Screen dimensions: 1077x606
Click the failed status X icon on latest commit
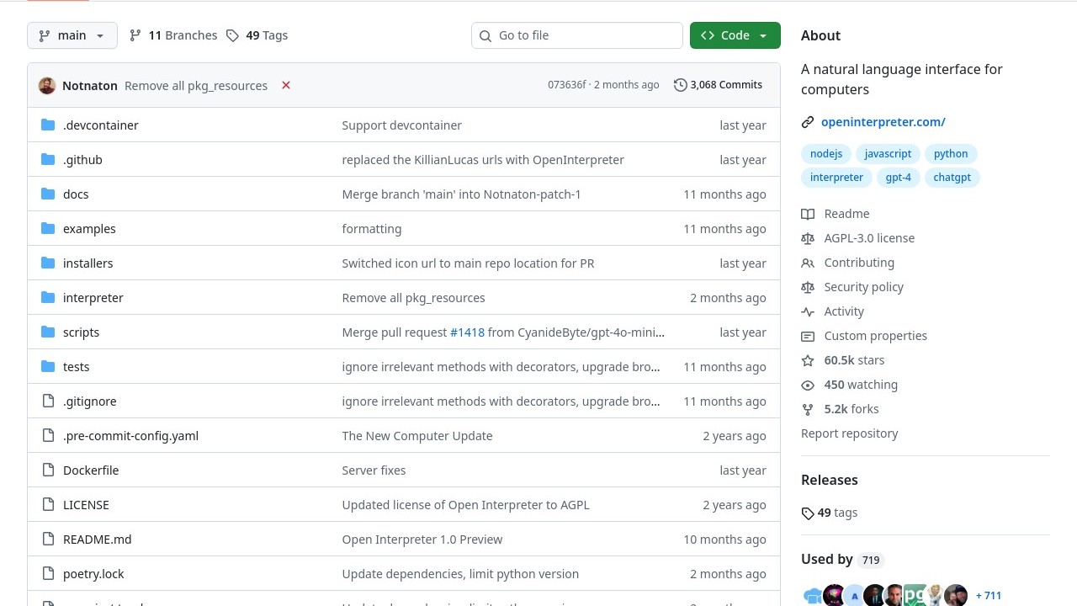point(286,85)
